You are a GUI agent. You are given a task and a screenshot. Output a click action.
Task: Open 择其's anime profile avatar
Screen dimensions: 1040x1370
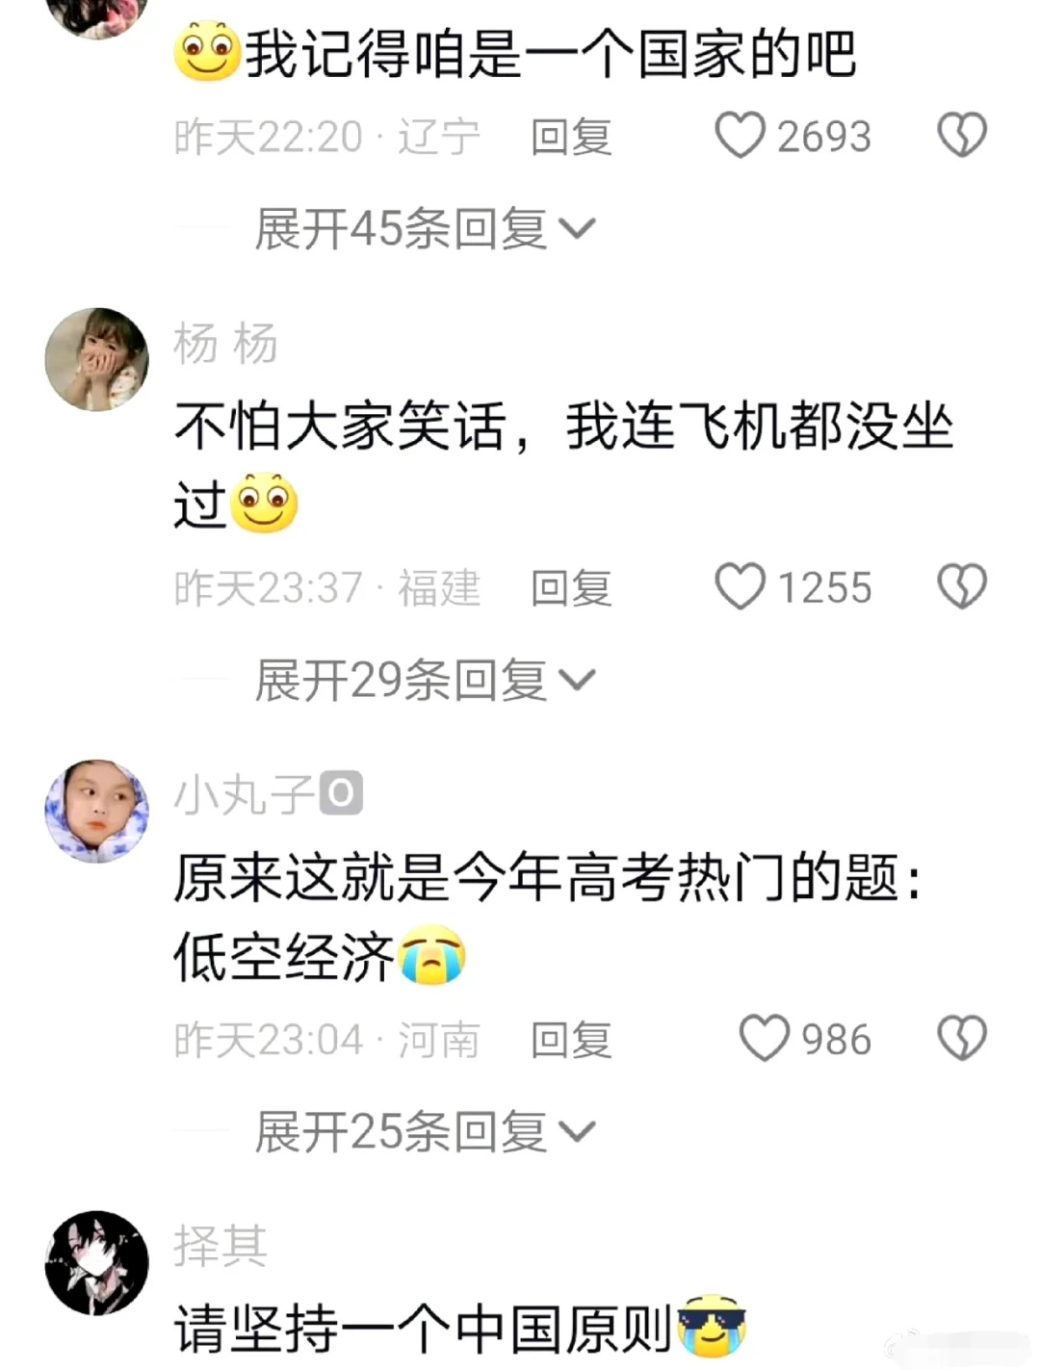coord(97,1262)
